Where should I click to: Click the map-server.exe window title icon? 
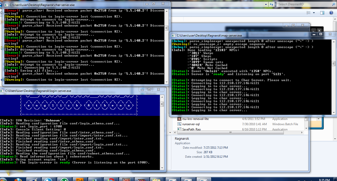(173, 36)
